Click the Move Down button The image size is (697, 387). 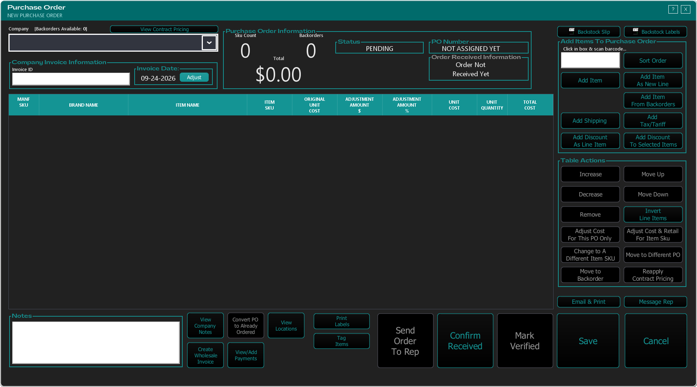click(x=653, y=194)
